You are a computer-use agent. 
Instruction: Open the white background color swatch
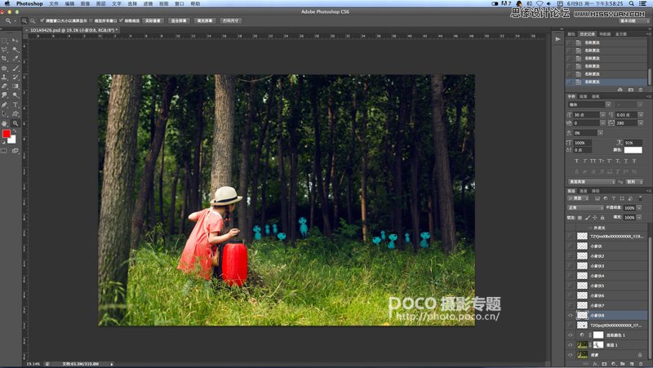point(12,140)
